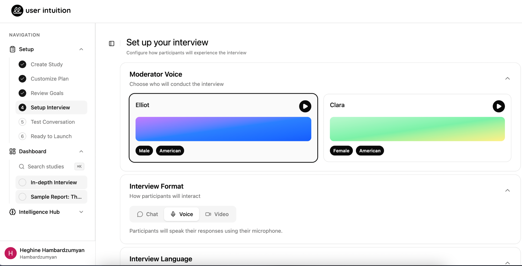Open Heghine Hambardzumyan account menu

[47, 253]
